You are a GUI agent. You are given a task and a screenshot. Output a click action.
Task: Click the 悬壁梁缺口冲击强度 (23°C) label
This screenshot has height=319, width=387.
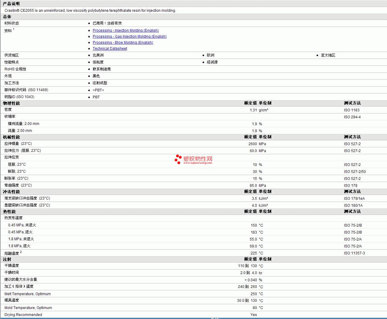tap(27, 205)
